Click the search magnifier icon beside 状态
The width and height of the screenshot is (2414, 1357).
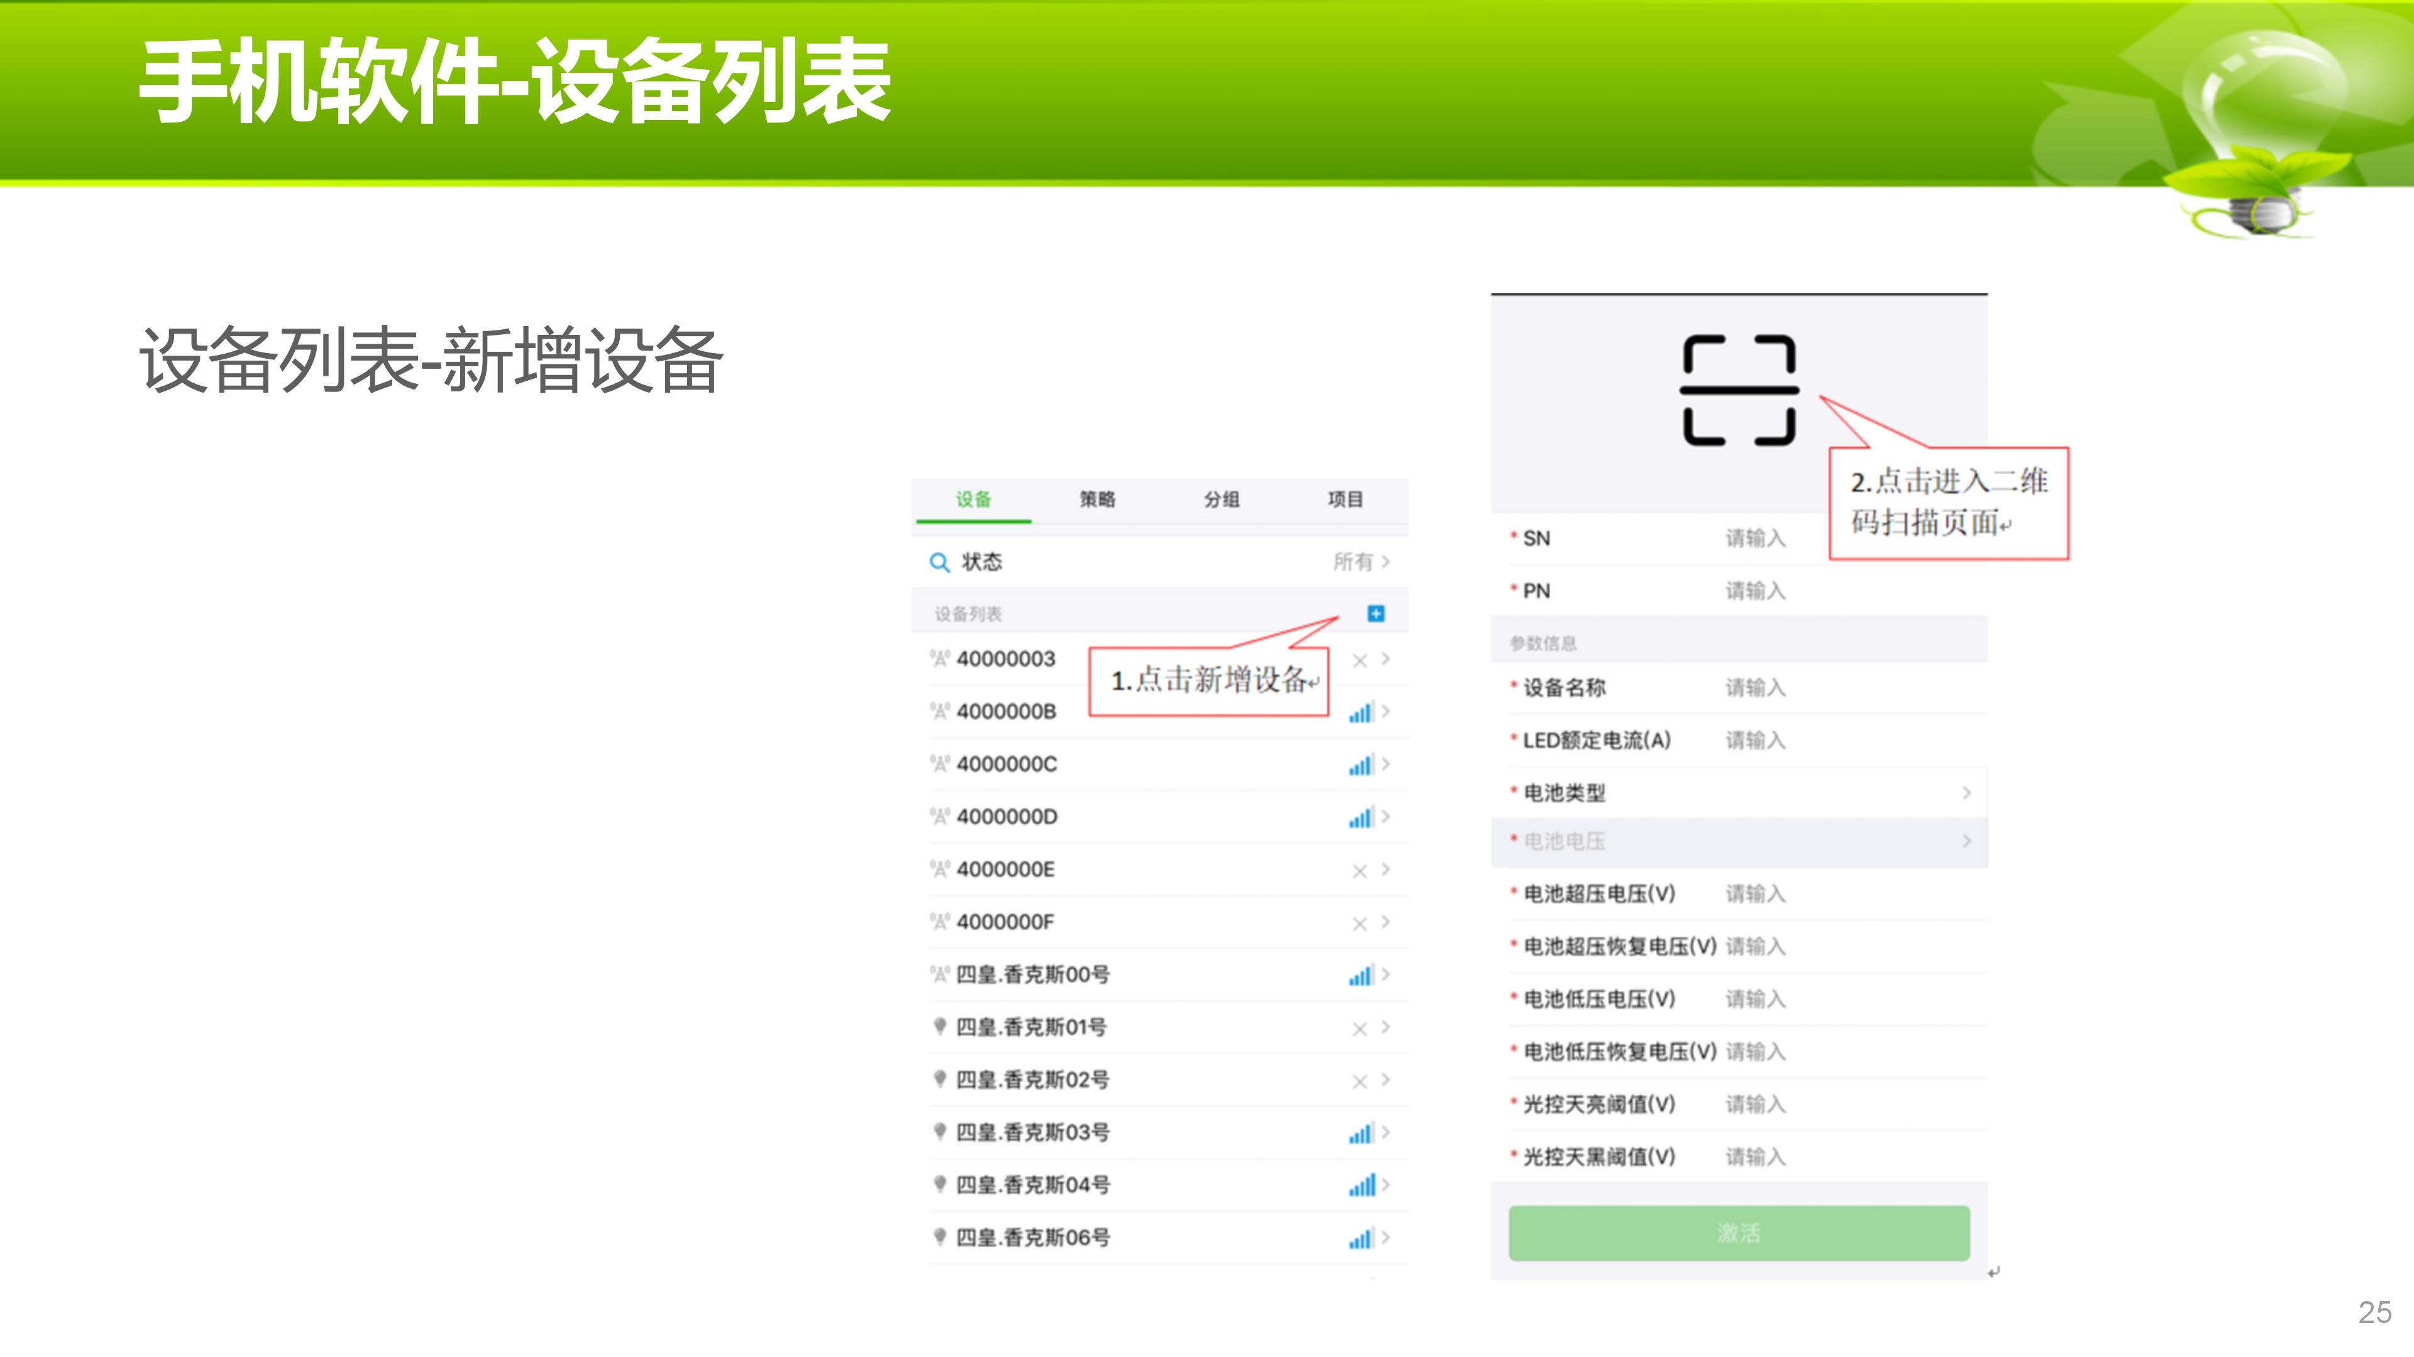click(939, 562)
